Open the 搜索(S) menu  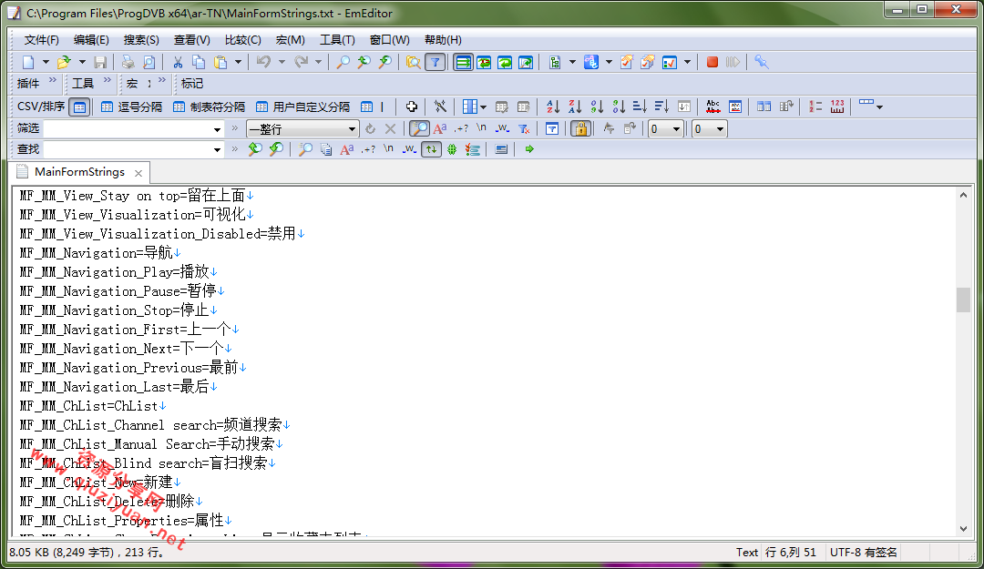tap(141, 40)
